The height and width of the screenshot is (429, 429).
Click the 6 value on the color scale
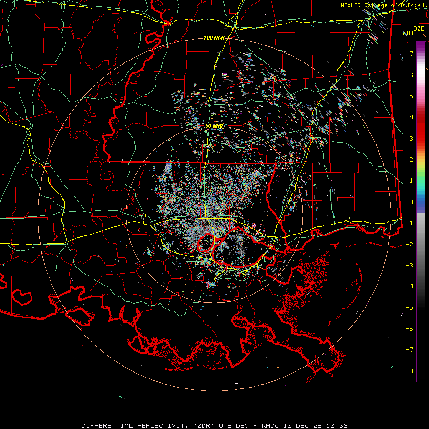411,75
